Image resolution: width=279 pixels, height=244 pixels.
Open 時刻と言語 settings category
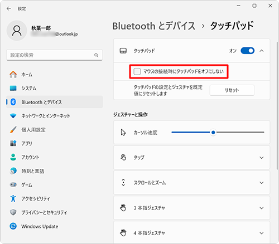point(55,171)
